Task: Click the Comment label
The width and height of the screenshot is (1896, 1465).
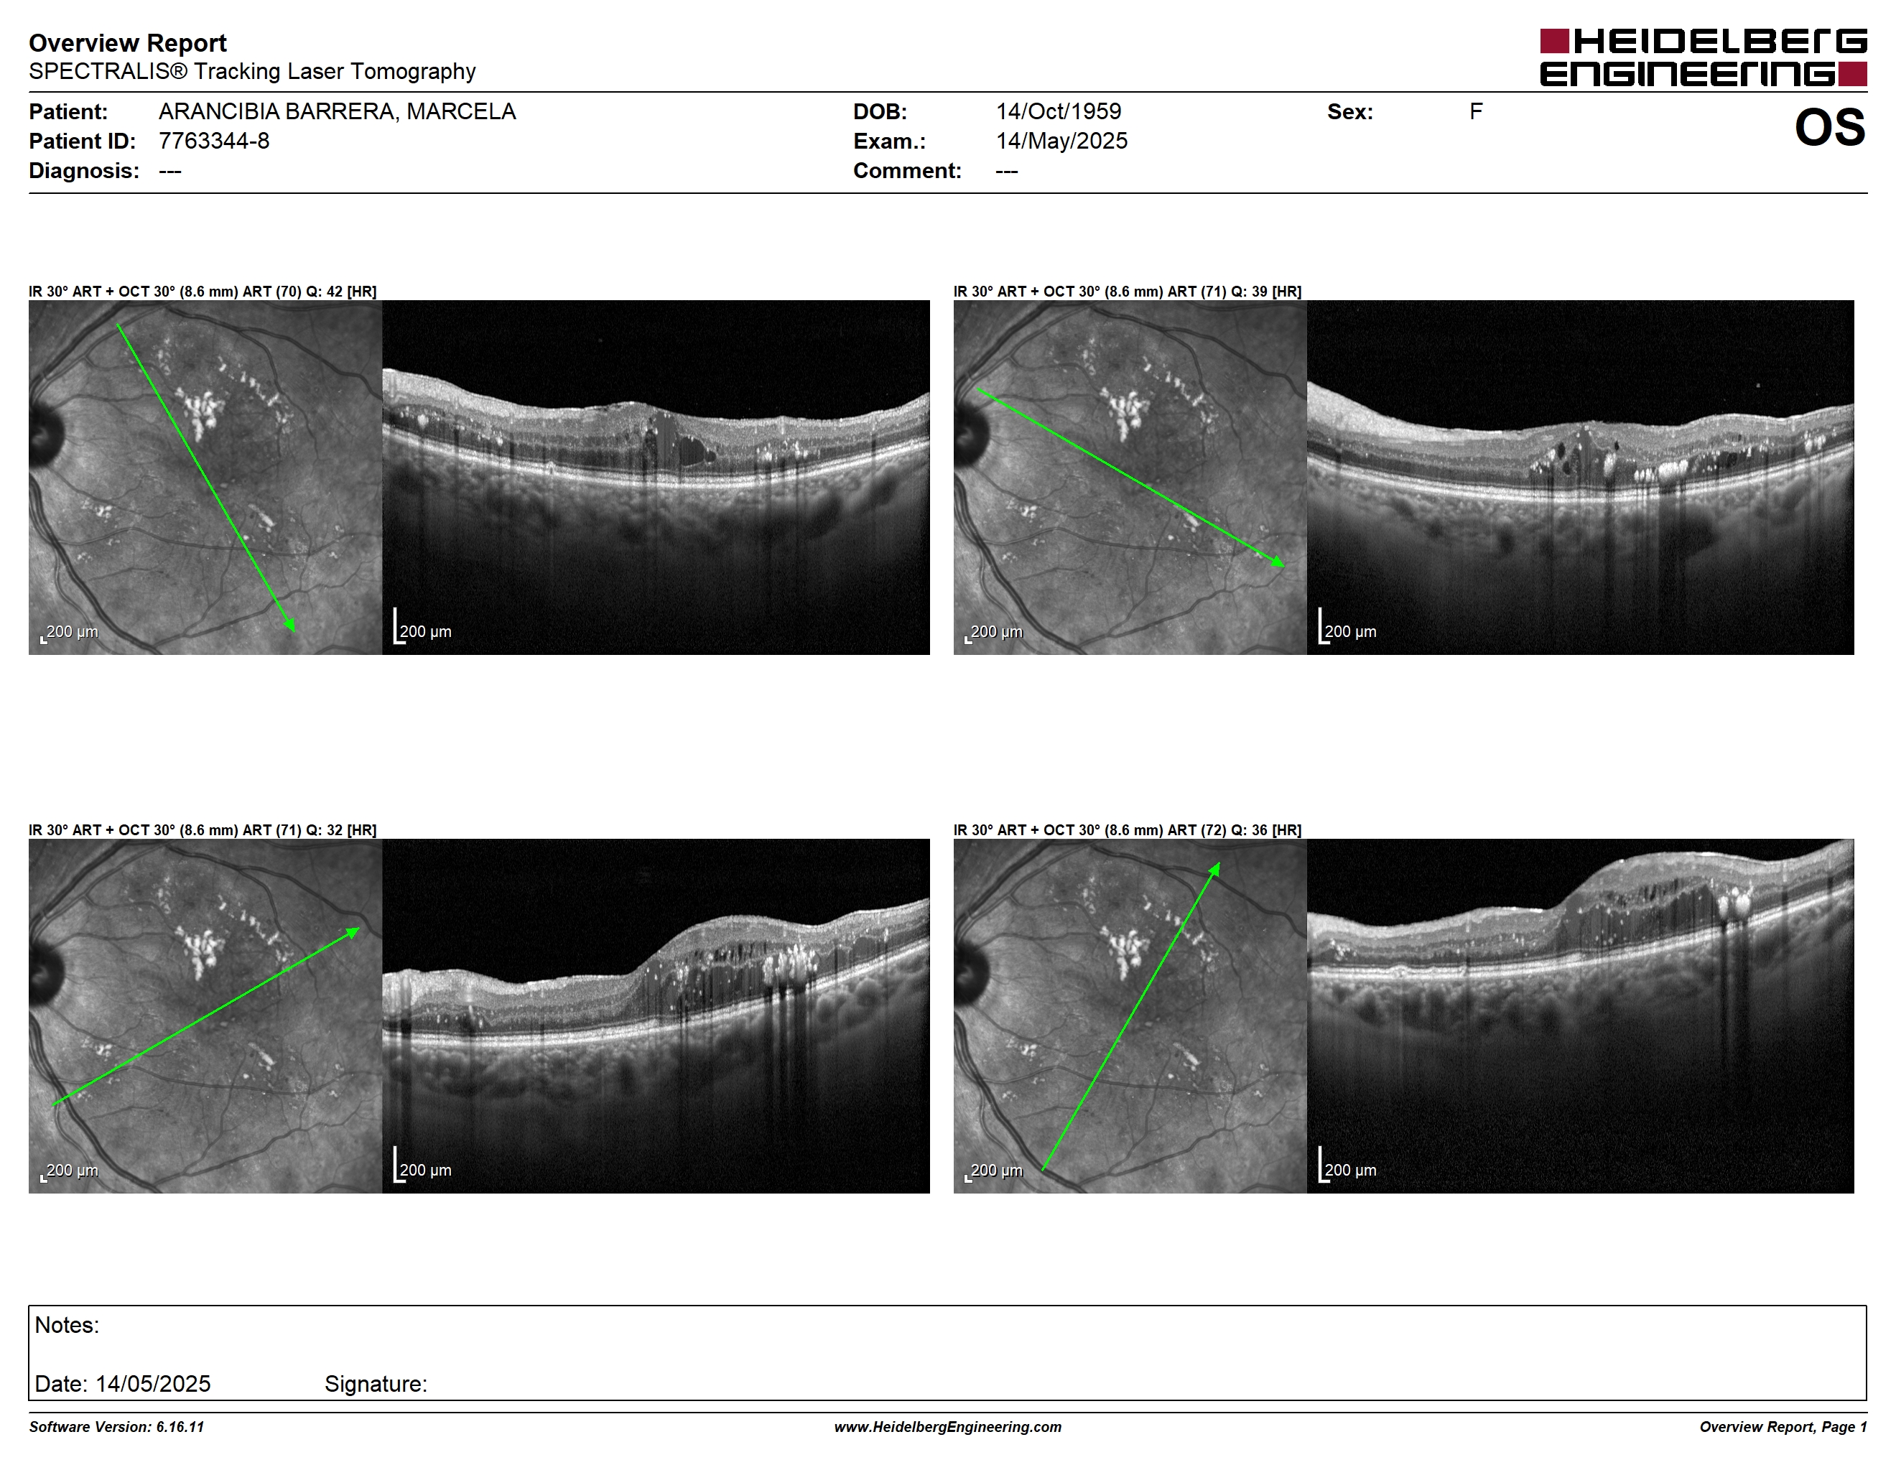Action: pyautogui.click(x=907, y=171)
